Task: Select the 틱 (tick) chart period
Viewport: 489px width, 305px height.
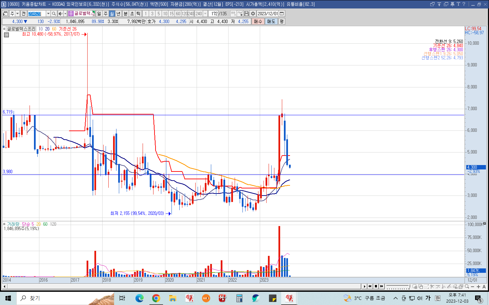Action: pyautogui.click(x=139, y=14)
